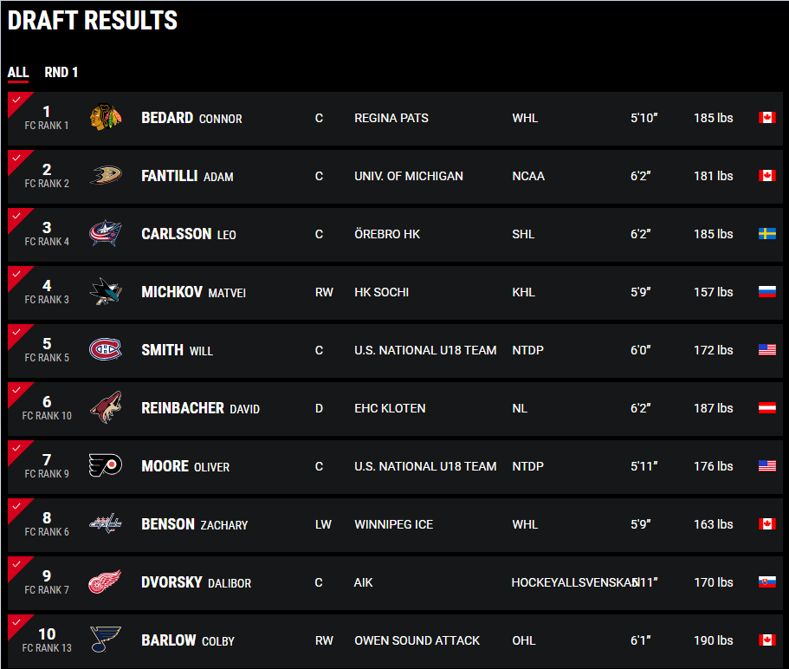The image size is (789, 669).
Task: Click the Arizona Coyotes logo
Action: (x=106, y=408)
